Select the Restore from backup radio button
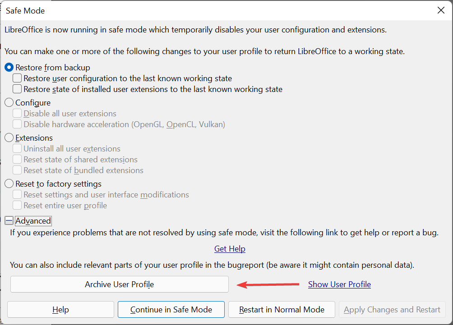This screenshot has width=453, height=325. coord(9,68)
